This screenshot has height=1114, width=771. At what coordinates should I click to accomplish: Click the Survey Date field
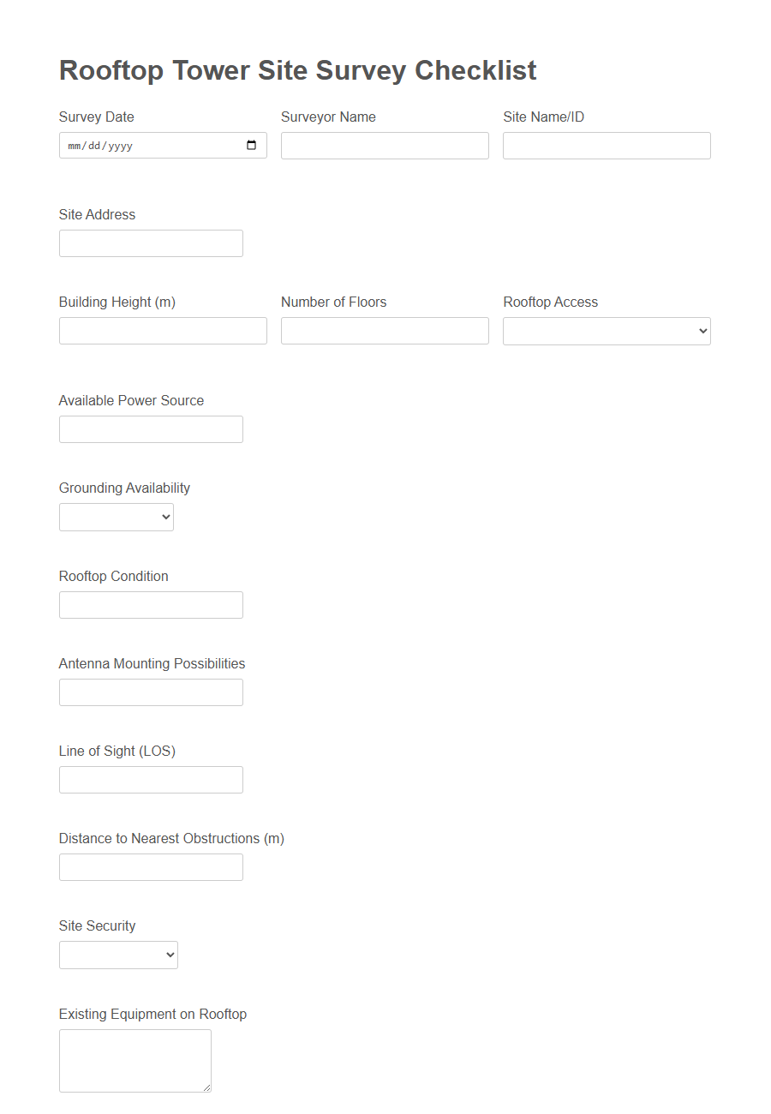pos(146,145)
